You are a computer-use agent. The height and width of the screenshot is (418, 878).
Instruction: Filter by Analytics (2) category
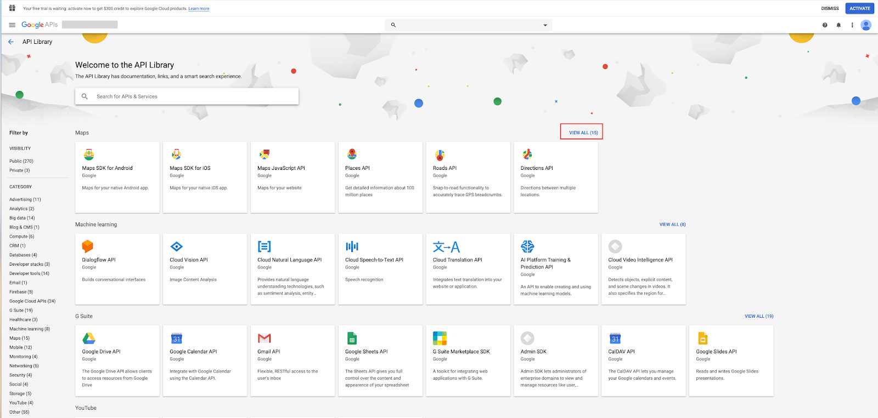coord(22,209)
